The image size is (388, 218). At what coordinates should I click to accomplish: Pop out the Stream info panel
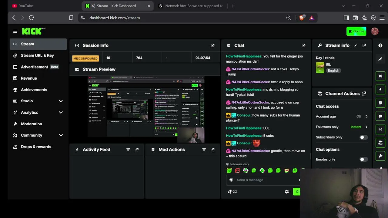click(x=364, y=45)
